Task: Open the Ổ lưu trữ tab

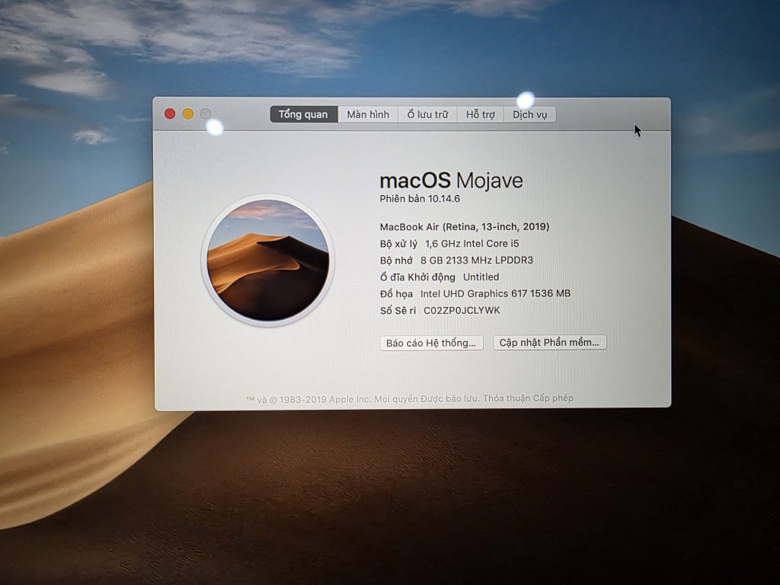Action: pyautogui.click(x=427, y=114)
